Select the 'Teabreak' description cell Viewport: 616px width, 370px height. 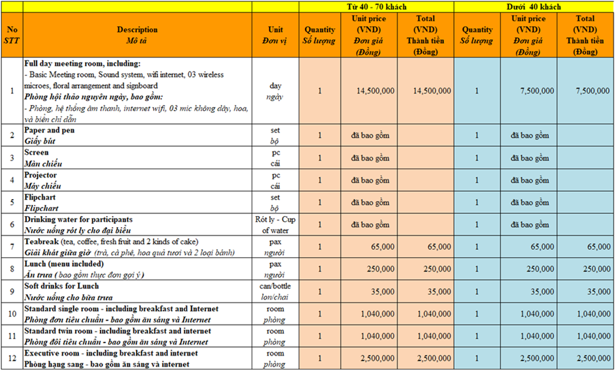[137, 247]
